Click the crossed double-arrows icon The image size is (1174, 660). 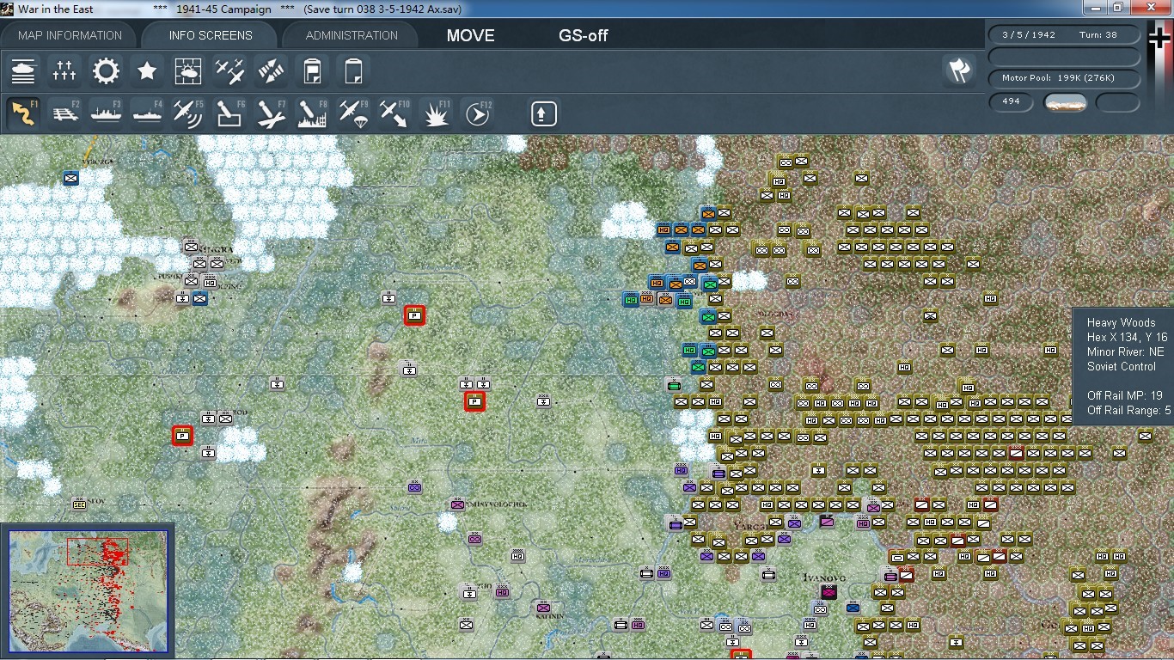click(271, 71)
